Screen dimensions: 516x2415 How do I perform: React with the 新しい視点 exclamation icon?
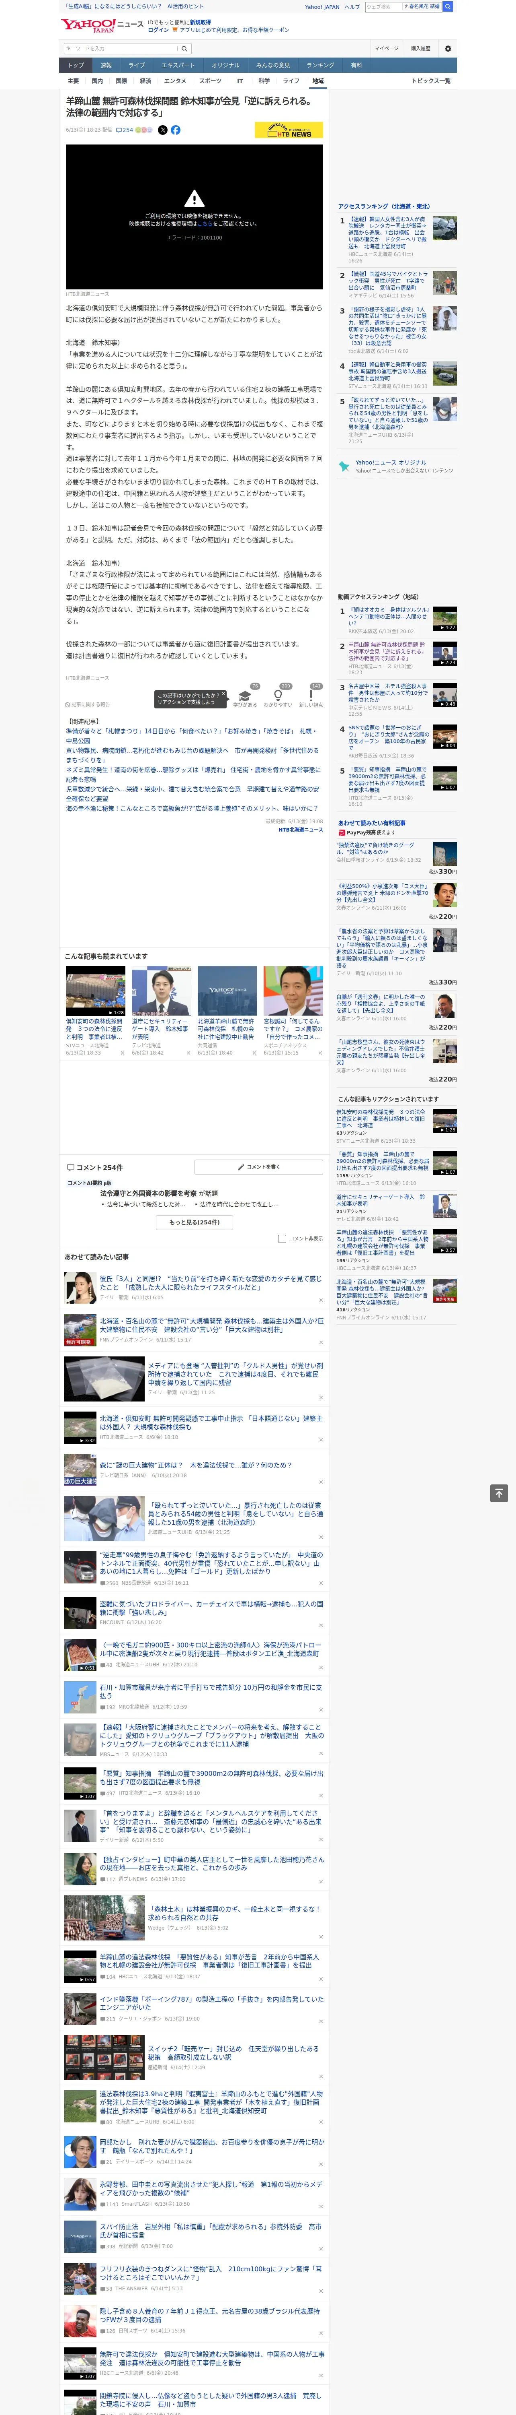tap(311, 695)
